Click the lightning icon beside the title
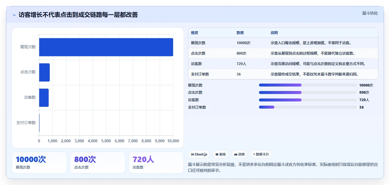This screenshot has height=185, width=390. [14, 15]
